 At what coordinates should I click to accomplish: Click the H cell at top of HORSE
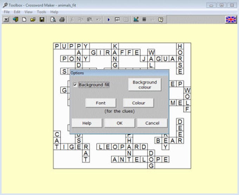click(x=180, y=46)
